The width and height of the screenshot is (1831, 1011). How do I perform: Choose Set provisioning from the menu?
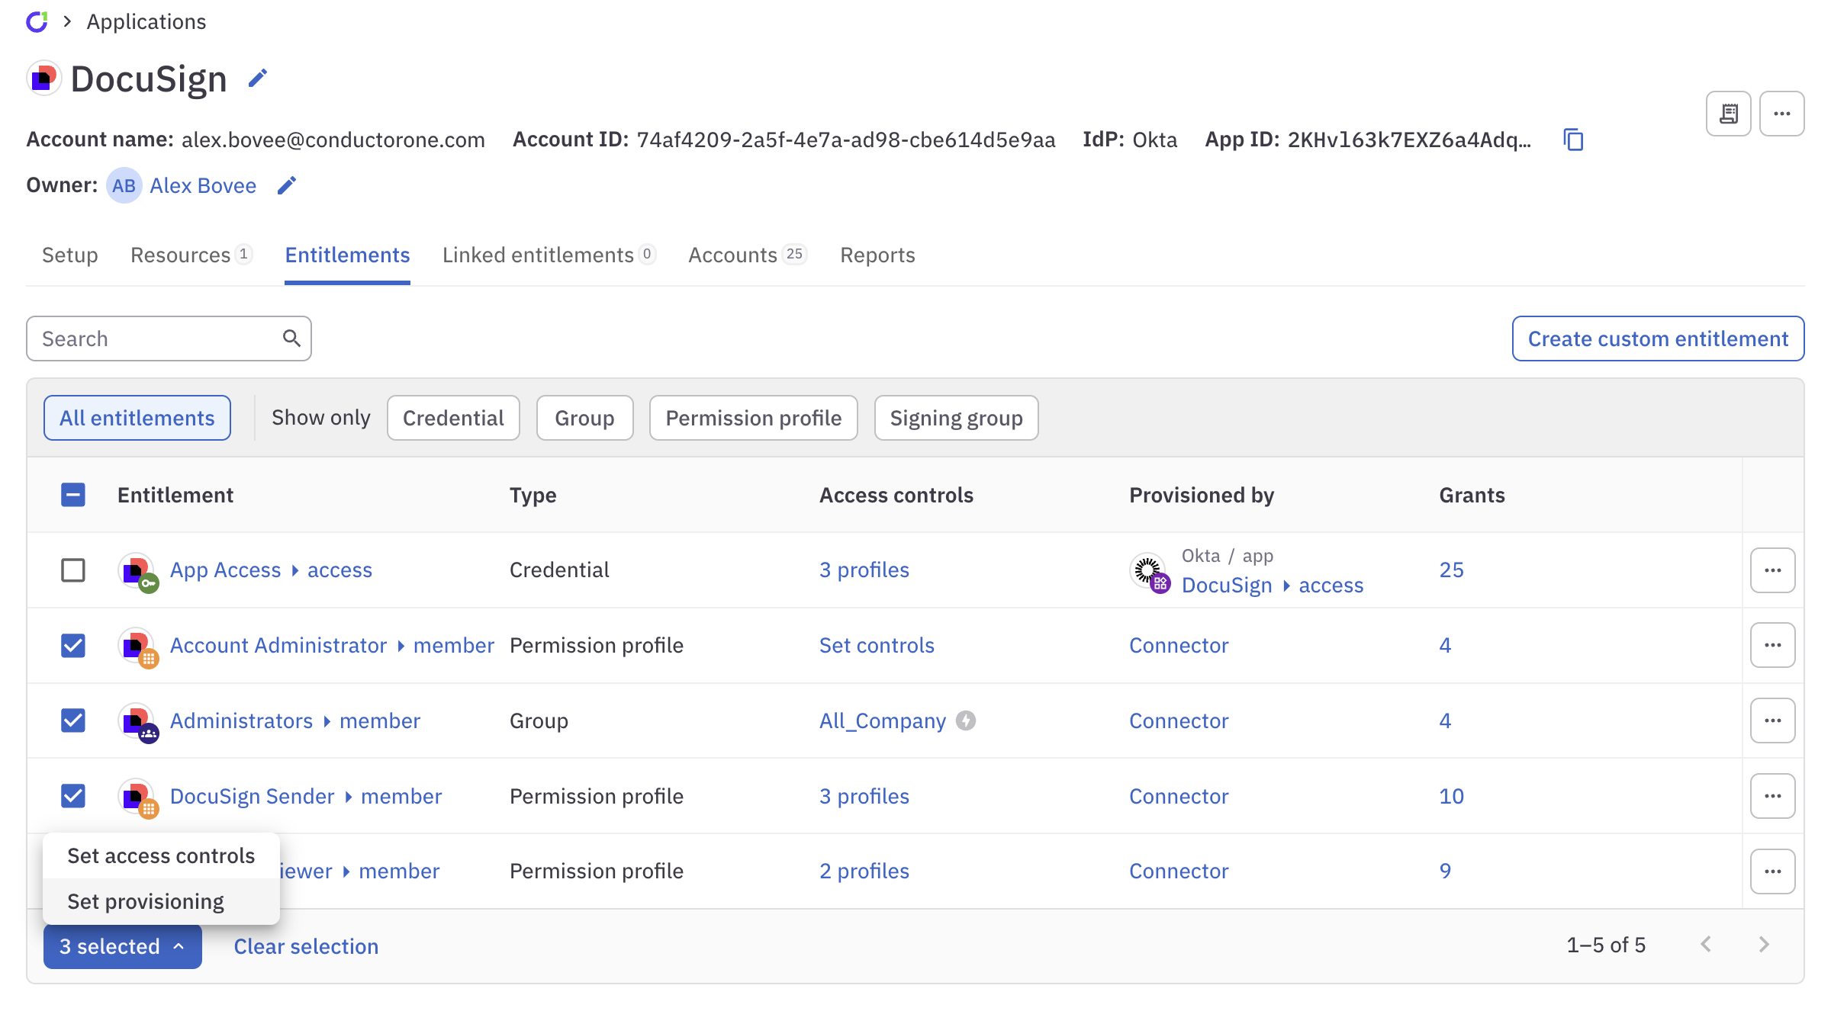click(x=146, y=900)
